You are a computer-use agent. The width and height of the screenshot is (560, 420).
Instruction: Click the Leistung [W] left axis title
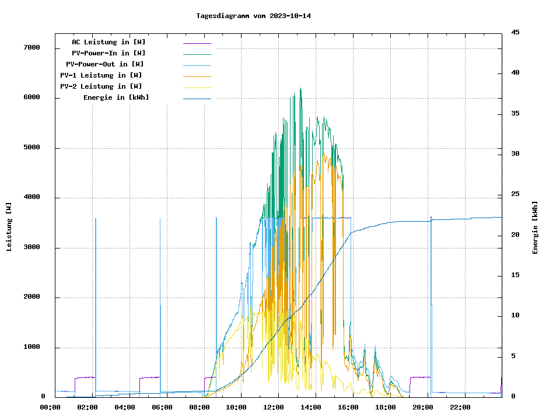[x=9, y=226]
